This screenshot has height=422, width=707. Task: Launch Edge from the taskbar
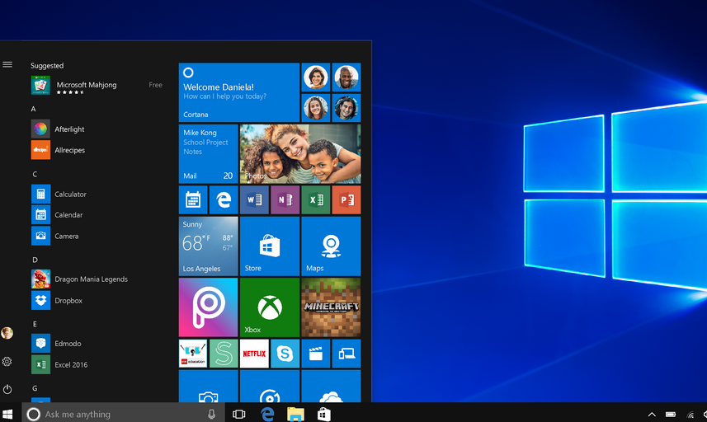tap(267, 414)
